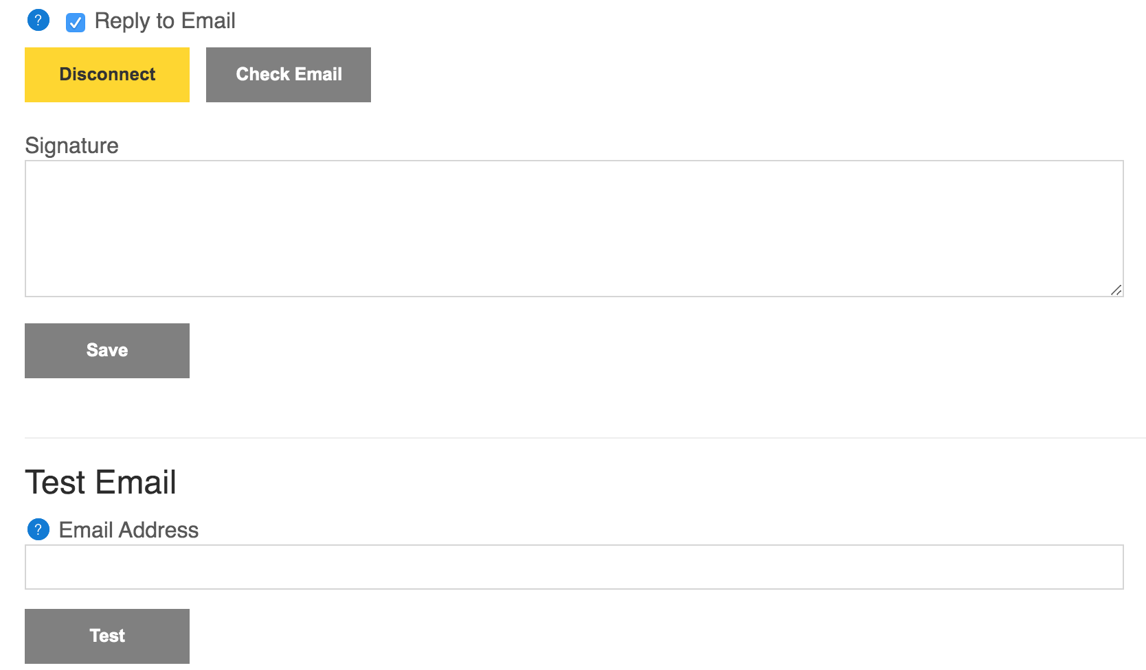Click the Signature field label
Screen dimensions: 1146x670
pyautogui.click(x=71, y=146)
